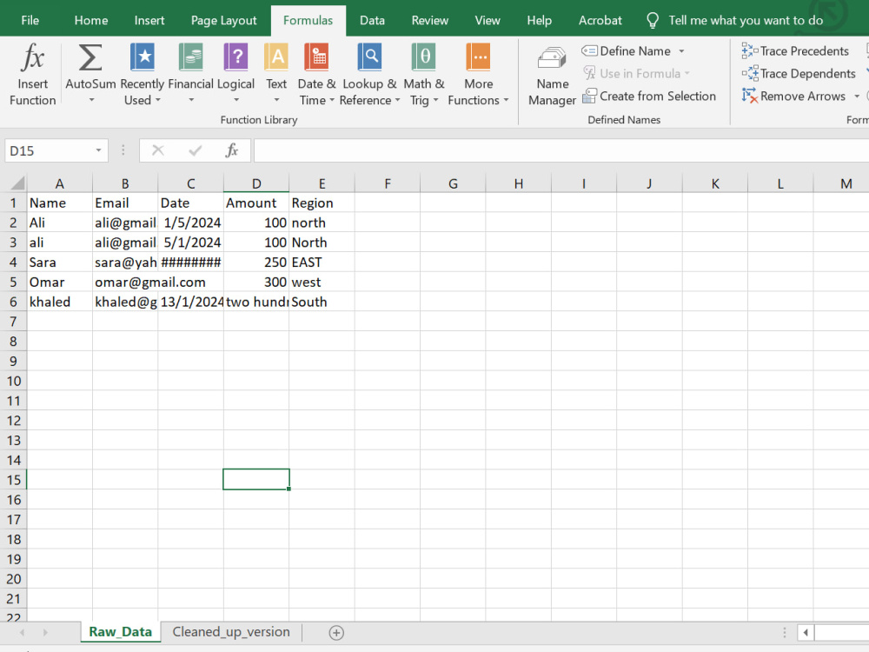
Task: Click Tell me lightbulb icon
Action: click(x=653, y=21)
